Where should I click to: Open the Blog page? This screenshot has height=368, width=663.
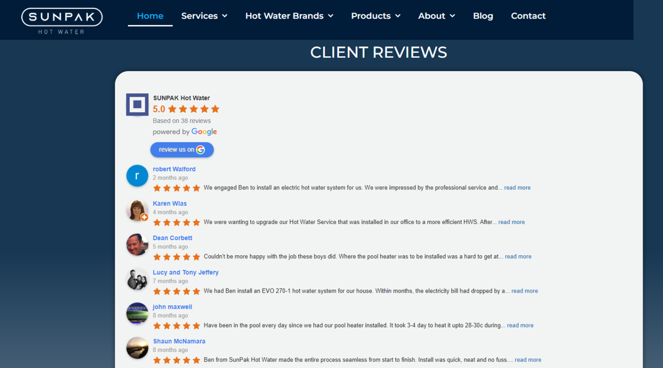(x=483, y=16)
